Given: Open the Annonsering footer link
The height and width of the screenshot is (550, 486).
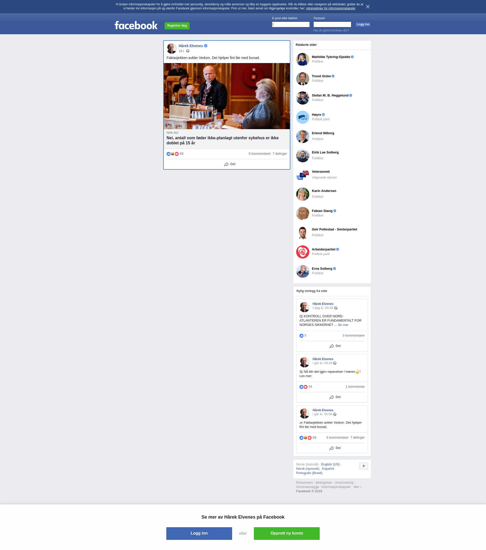Looking at the screenshot, I should (x=344, y=483).
